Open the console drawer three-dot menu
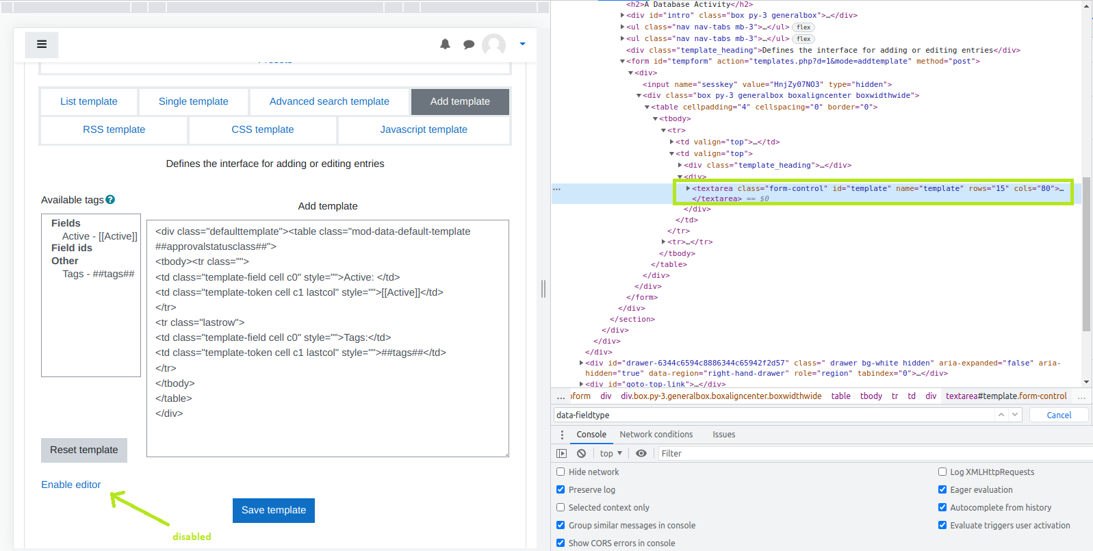This screenshot has height=551, width=1093. point(562,435)
